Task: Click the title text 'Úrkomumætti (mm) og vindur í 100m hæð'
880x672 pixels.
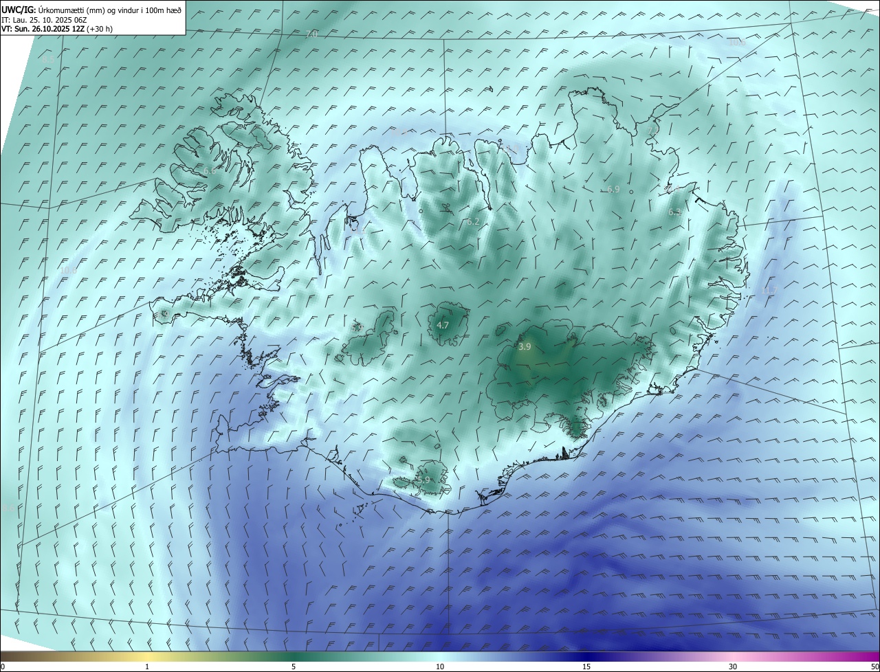Action: [x=110, y=10]
